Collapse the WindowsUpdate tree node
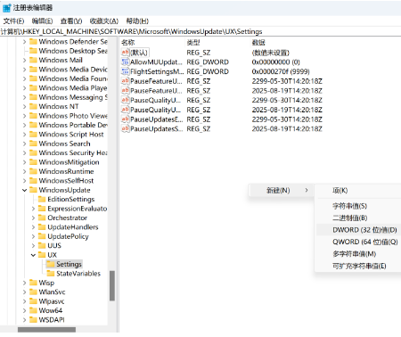This screenshot has width=401, height=337. click(24, 190)
